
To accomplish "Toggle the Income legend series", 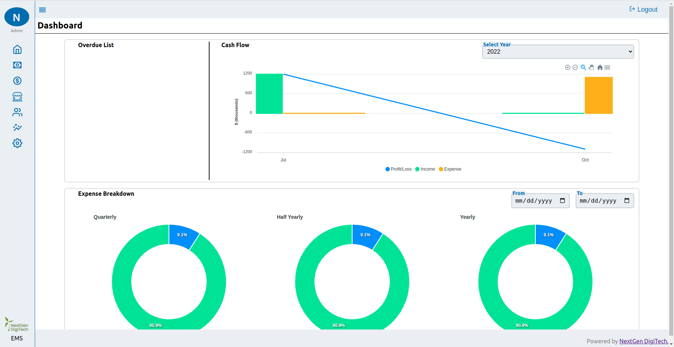I will pos(425,169).
